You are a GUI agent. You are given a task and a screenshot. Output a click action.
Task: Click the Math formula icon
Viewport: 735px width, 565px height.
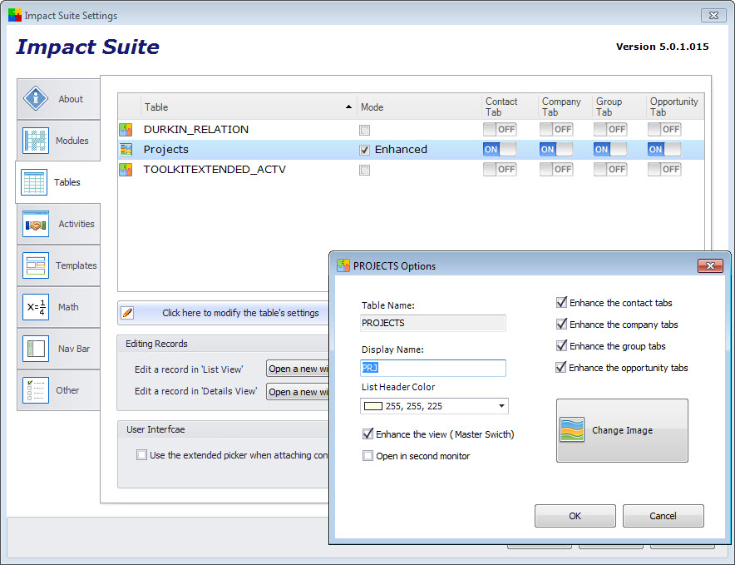click(36, 307)
